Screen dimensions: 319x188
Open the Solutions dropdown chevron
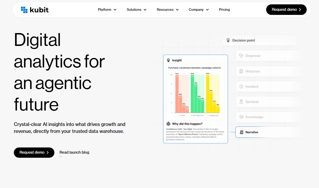coord(145,10)
